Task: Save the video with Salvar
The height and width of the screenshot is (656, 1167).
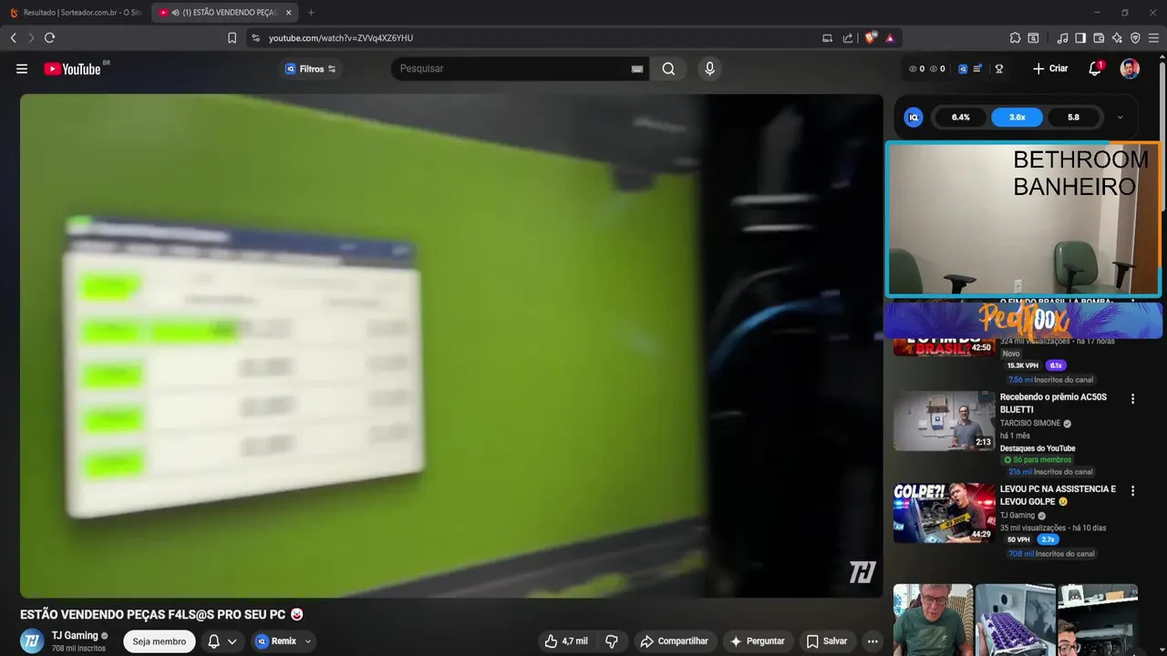Action: (x=827, y=641)
